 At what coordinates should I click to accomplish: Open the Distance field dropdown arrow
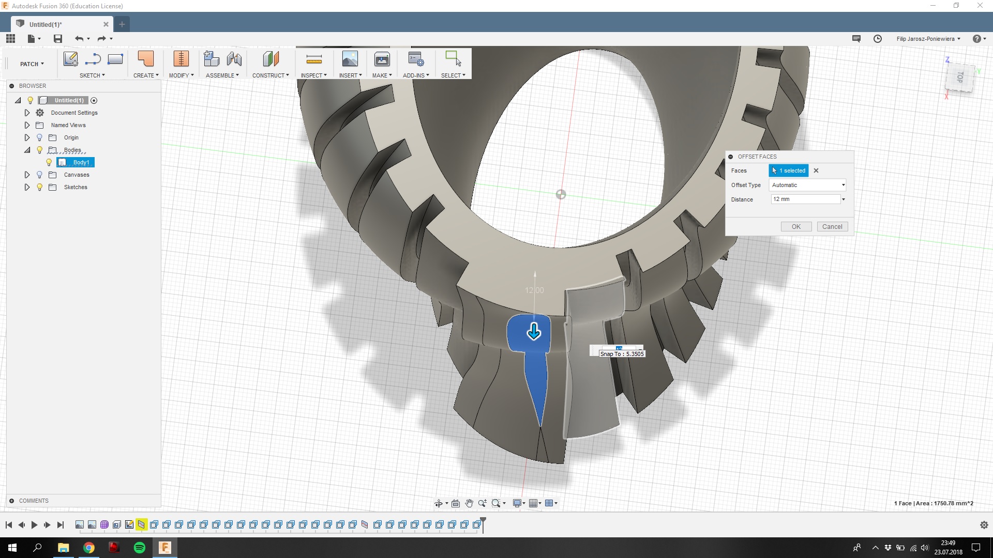tap(844, 199)
